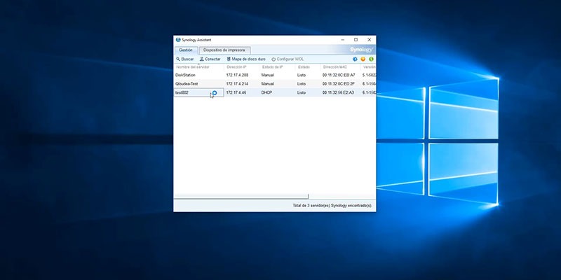The image size is (561, 280).
Task: Click the Dirección MAC column header
Action: point(340,66)
